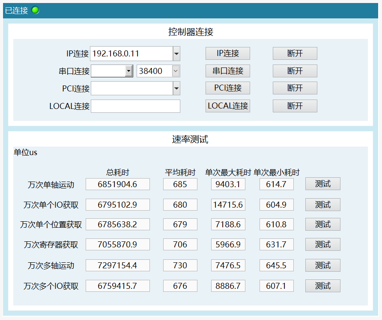Screen dimensions: 382x320
Task: Click the green connection status indicator
Action: [36, 10]
